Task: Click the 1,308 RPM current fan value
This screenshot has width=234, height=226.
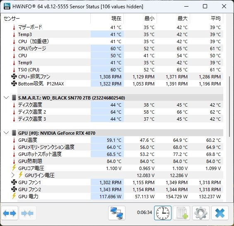Action: [x=111, y=77]
